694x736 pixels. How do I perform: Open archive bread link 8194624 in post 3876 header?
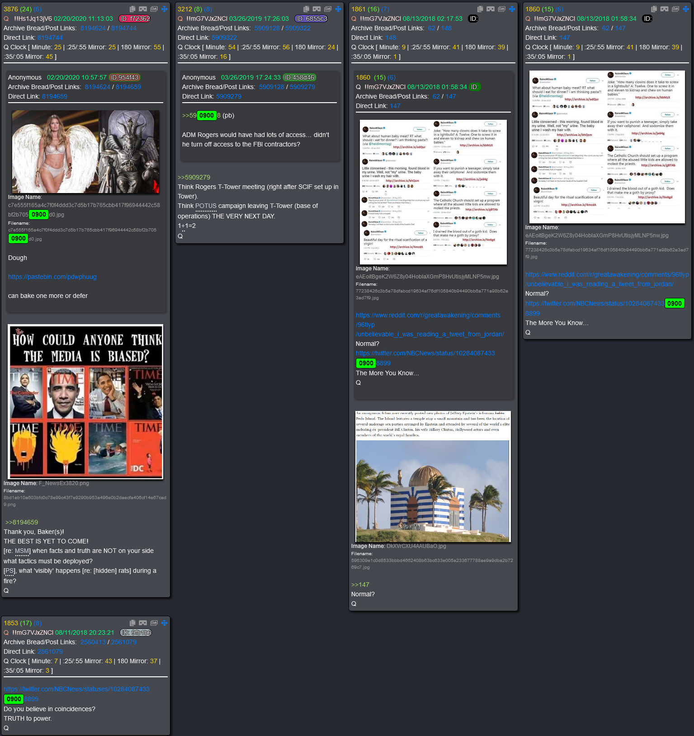[93, 28]
